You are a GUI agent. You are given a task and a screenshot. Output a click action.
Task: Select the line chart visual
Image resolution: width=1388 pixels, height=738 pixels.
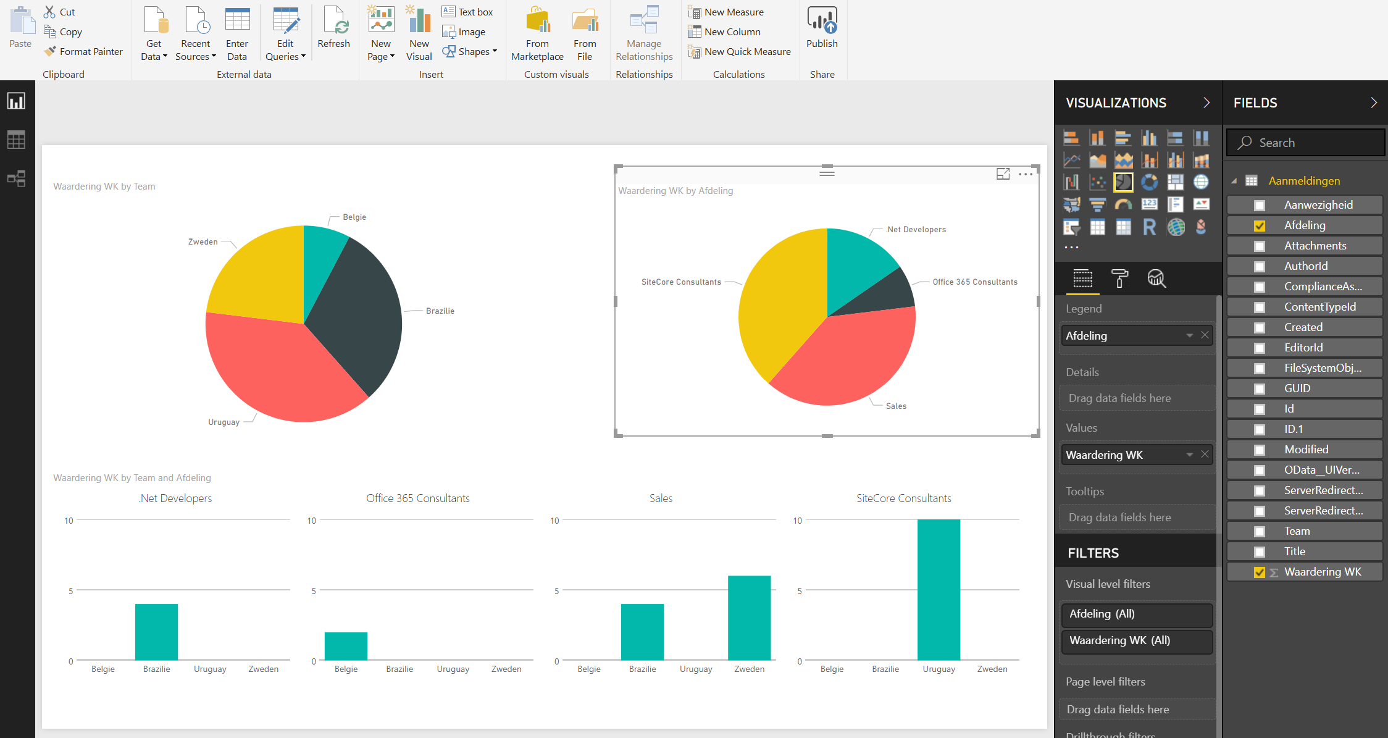pyautogui.click(x=1071, y=161)
